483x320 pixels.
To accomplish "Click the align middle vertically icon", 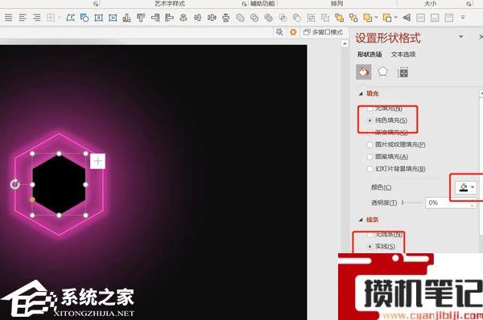I will [197, 18].
